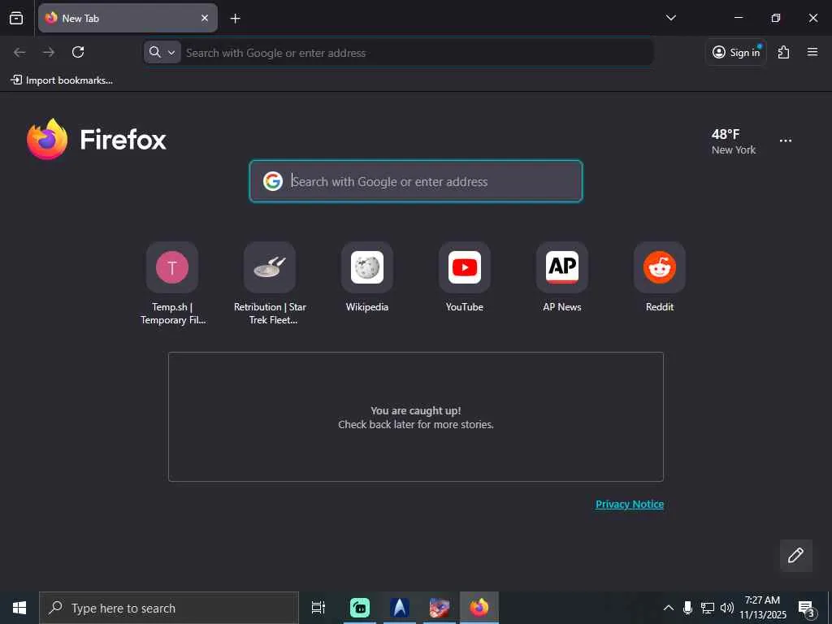Restore down the Firefox window
Screen dimensions: 832x624
click(776, 18)
